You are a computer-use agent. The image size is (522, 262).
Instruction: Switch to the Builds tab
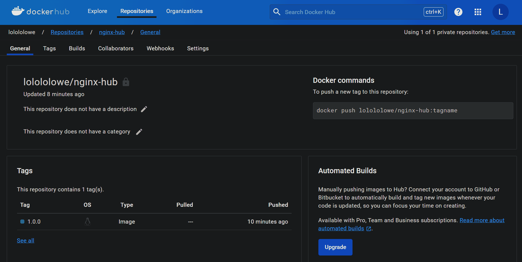point(77,48)
